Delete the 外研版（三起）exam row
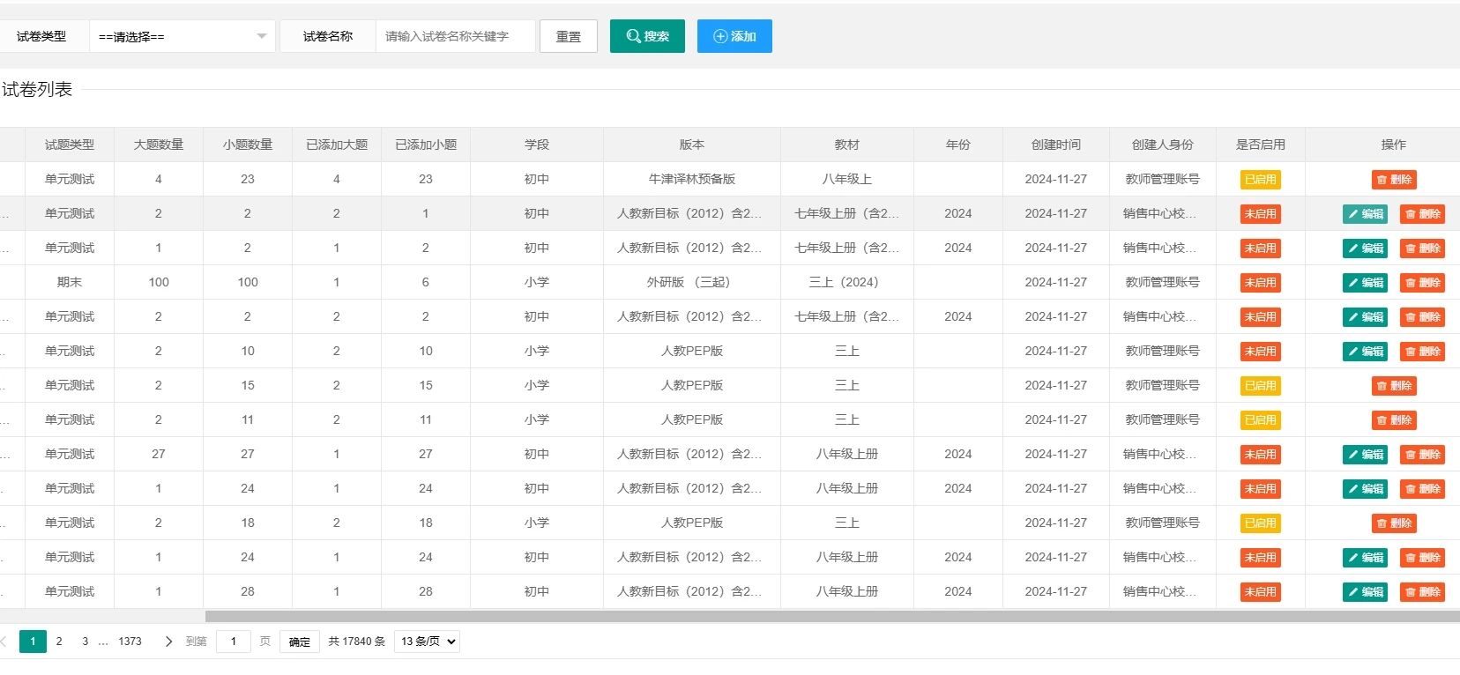1460x675 pixels. 1422,283
